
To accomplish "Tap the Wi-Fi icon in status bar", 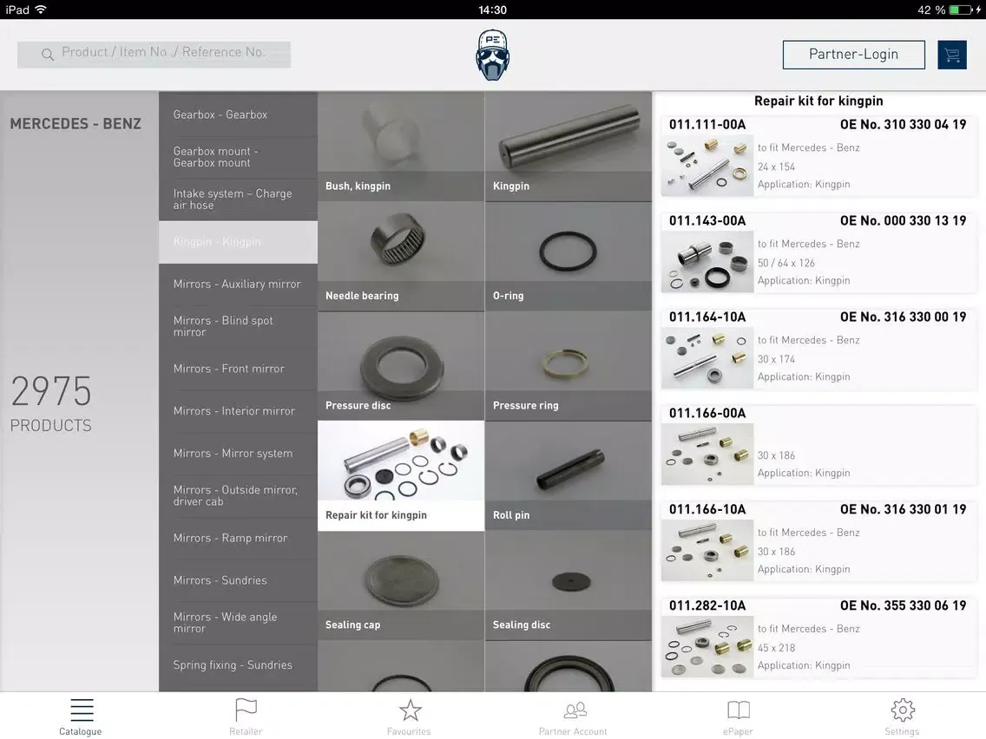I will click(41, 10).
